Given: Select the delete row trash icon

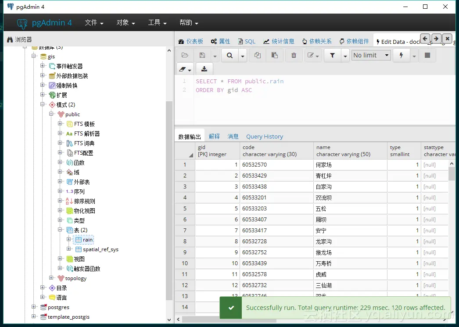Looking at the screenshot, I should point(294,55).
